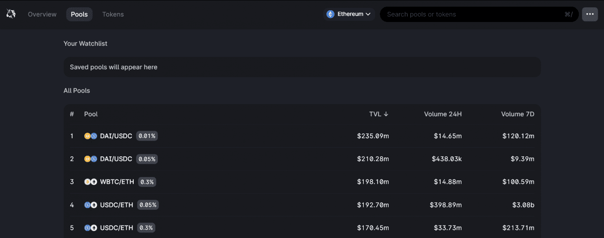Image resolution: width=604 pixels, height=238 pixels.
Task: Select the Pools tab
Action: (79, 14)
